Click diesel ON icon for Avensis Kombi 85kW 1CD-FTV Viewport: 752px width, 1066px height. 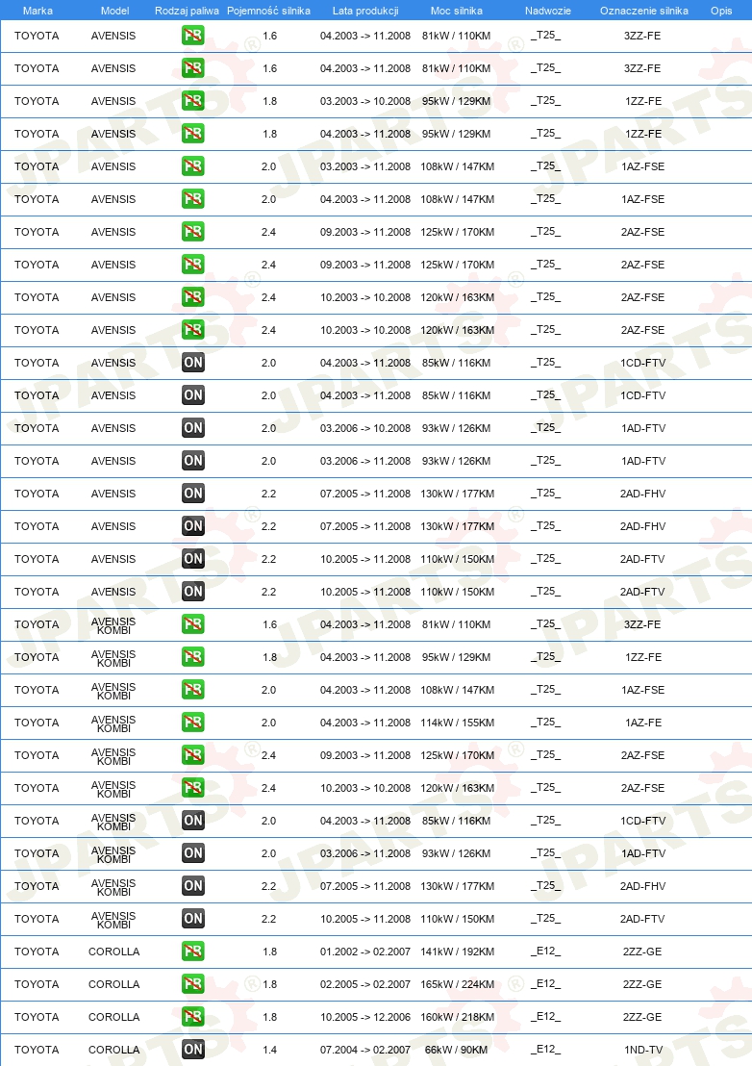tap(193, 820)
